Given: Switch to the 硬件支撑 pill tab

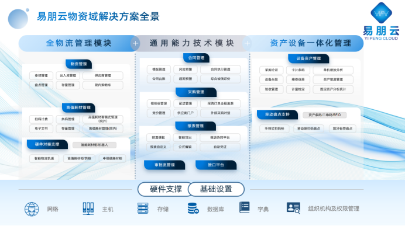Looking at the screenshot, I should tap(166, 189).
